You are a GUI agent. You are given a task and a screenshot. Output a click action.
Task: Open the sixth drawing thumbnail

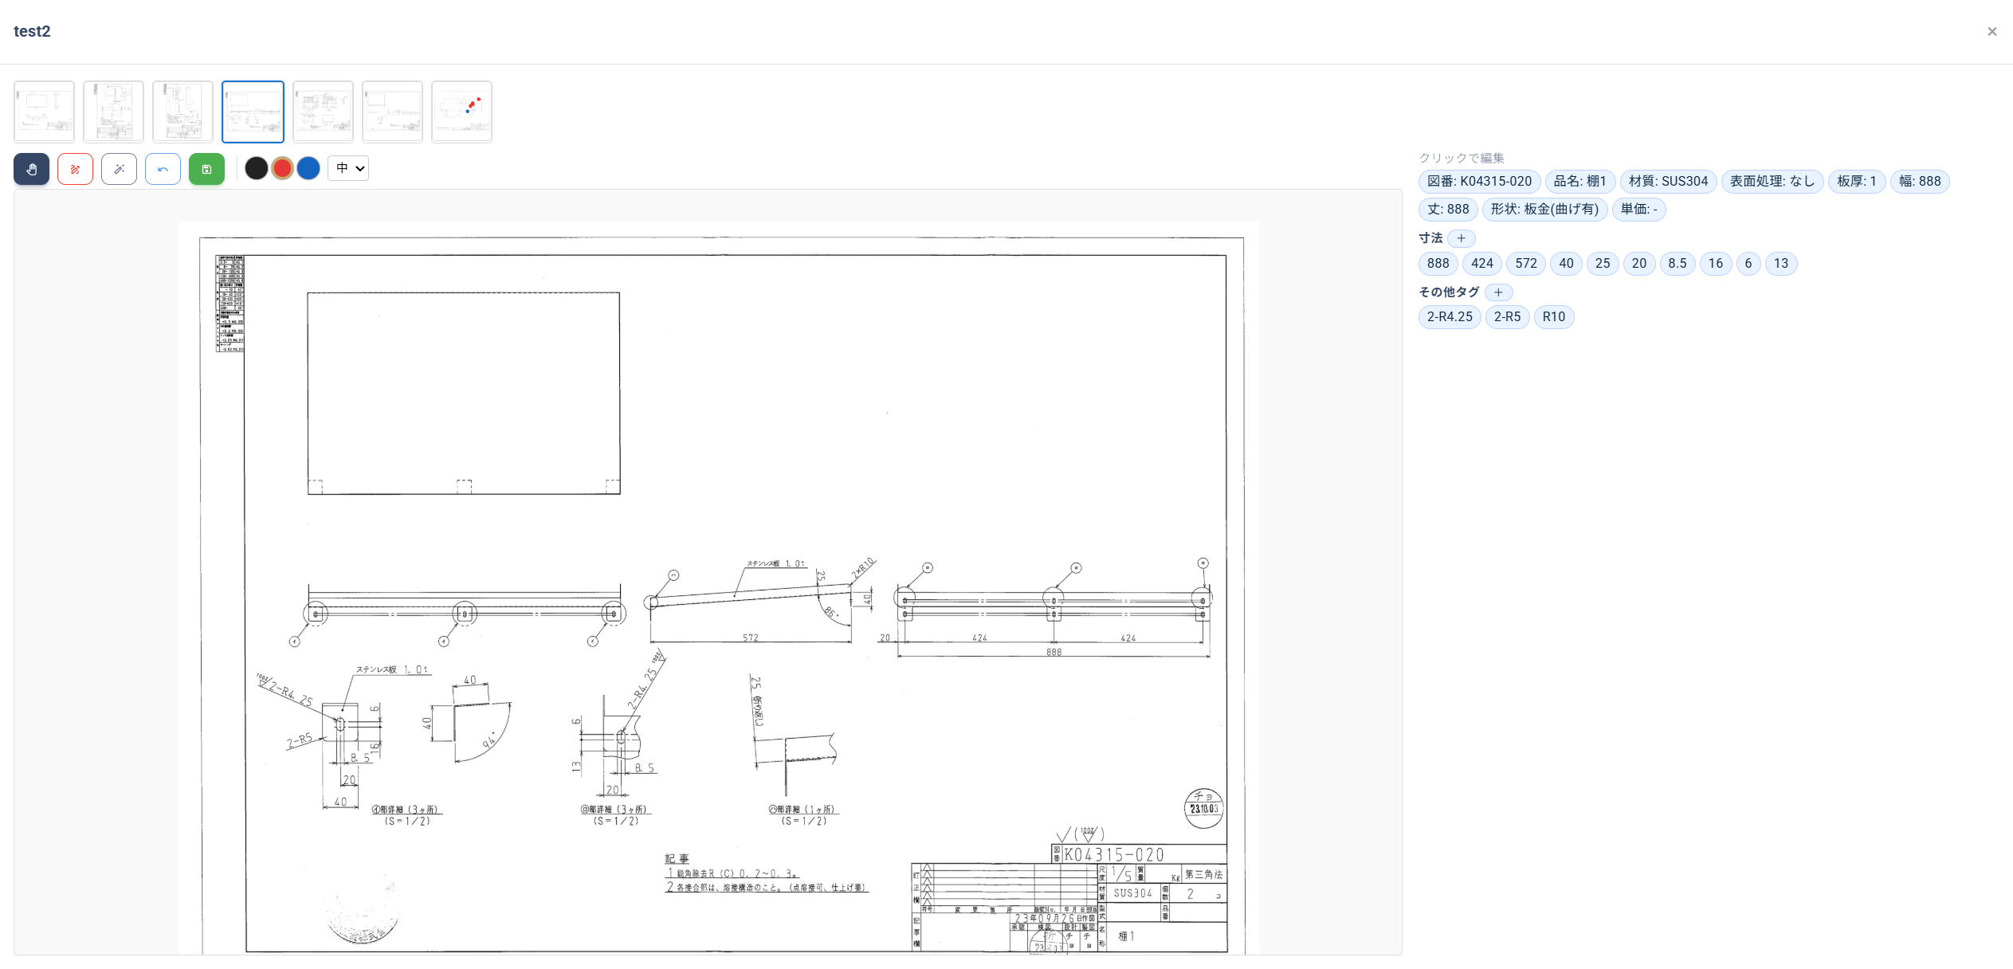(x=392, y=112)
